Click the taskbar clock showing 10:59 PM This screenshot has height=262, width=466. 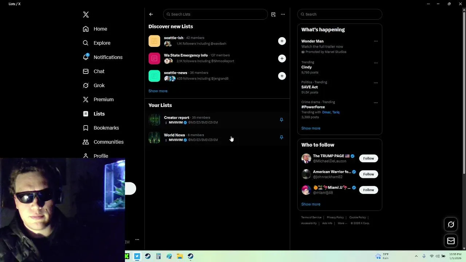pos(455,256)
